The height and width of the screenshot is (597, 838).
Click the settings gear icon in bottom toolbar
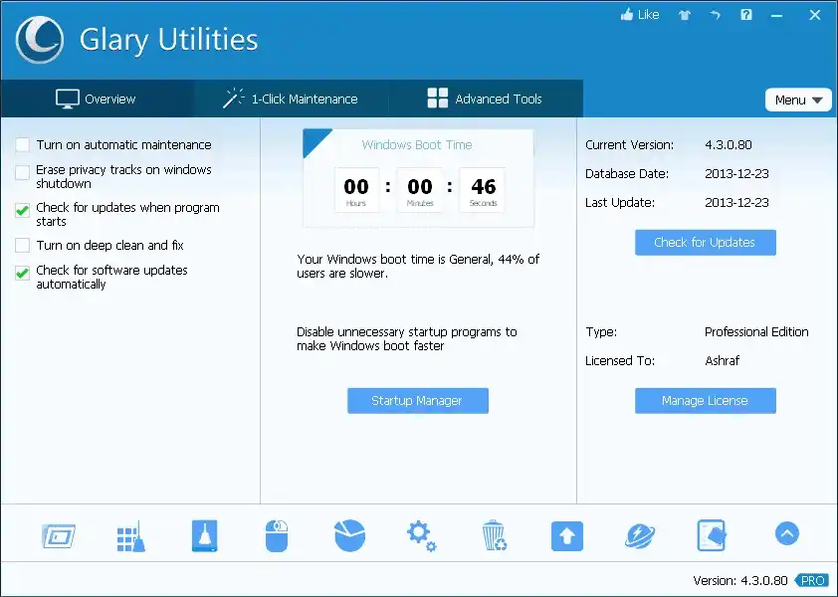[421, 535]
